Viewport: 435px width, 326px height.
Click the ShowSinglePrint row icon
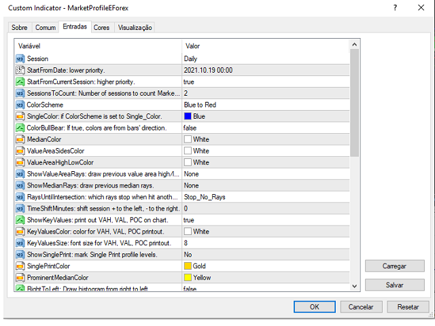click(20, 255)
